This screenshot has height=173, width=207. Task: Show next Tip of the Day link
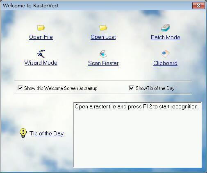pyautogui.click(x=46, y=133)
